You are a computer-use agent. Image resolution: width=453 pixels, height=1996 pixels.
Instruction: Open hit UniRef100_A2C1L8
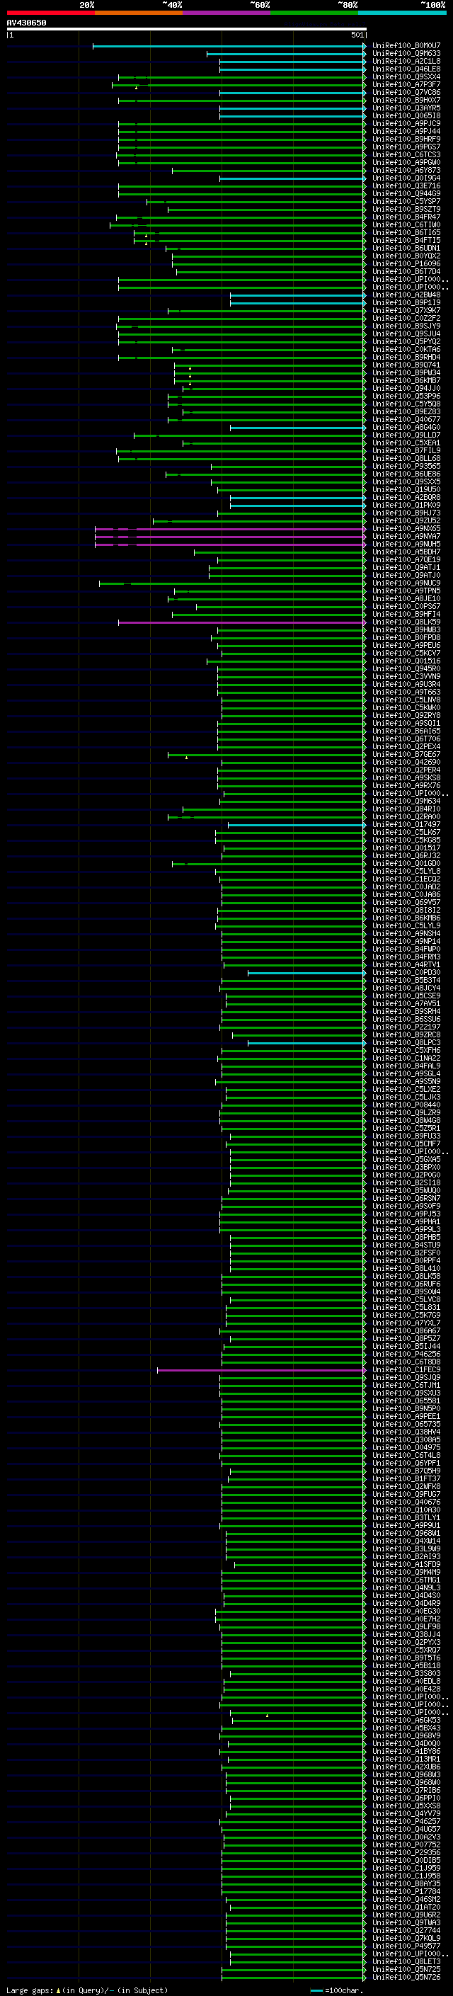click(406, 61)
